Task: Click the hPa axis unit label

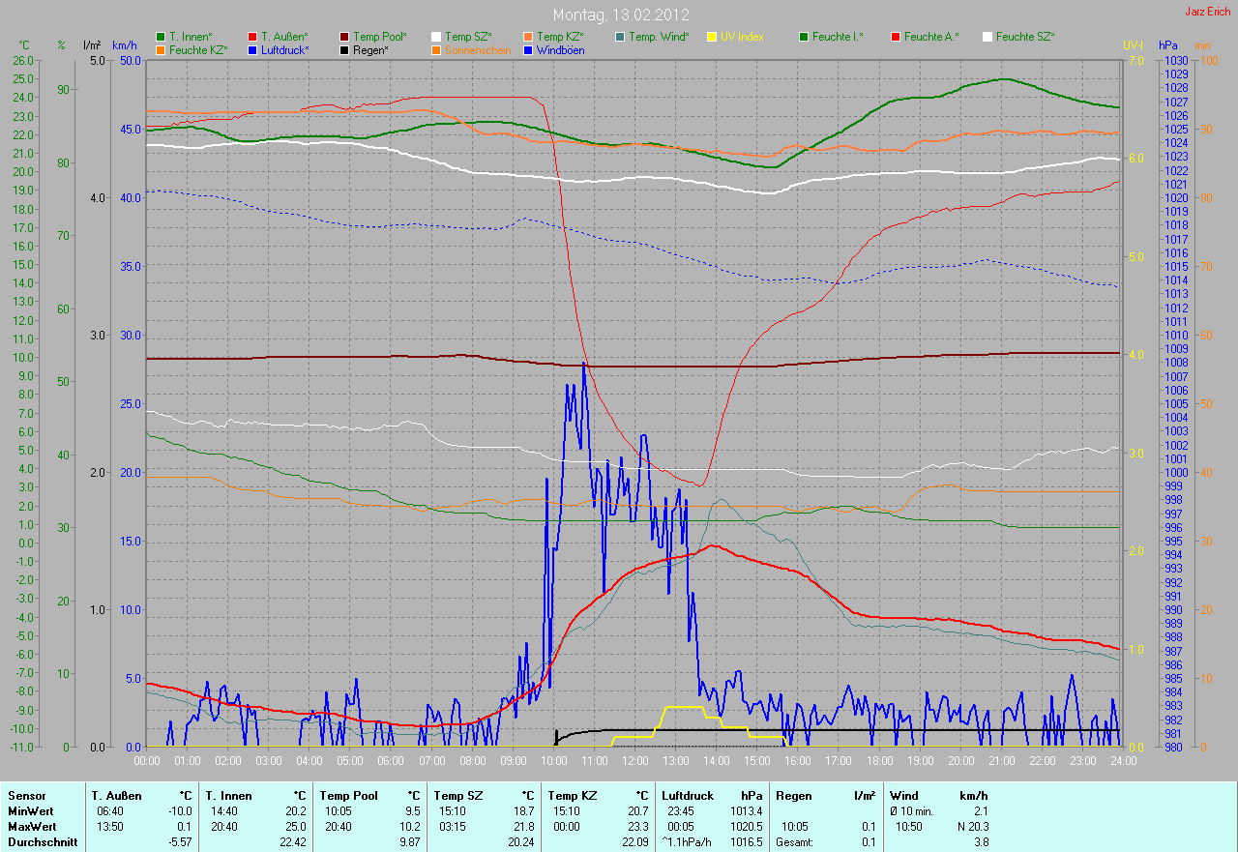Action: [1170, 45]
